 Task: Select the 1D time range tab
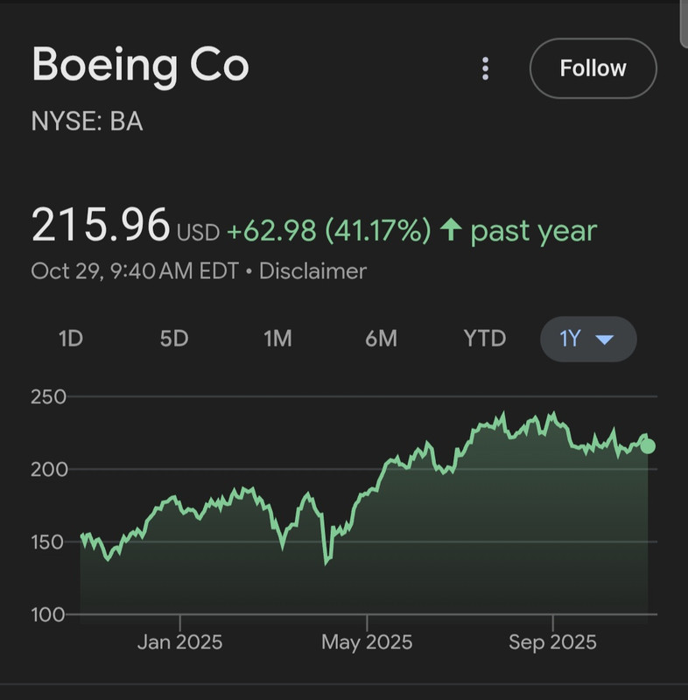click(x=70, y=339)
